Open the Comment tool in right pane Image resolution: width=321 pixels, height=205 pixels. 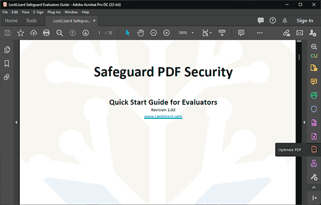pos(314,82)
